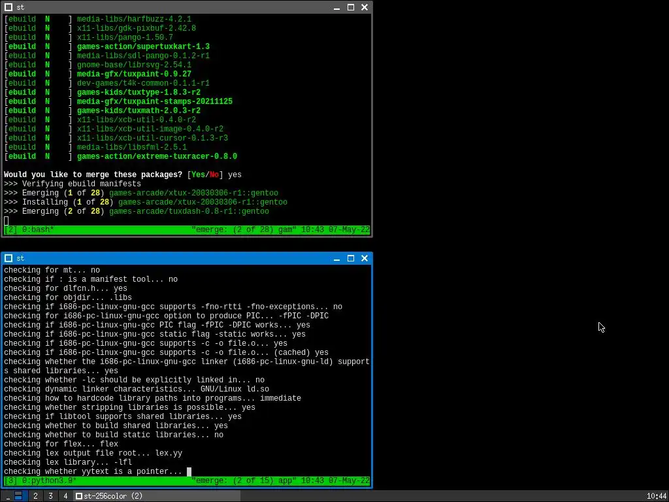Maximize the top st terminal window
669x502 pixels.
(351, 7)
